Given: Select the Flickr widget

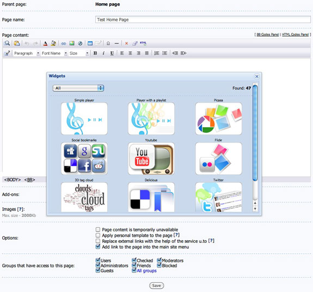Looking at the screenshot, I should pos(219,158).
